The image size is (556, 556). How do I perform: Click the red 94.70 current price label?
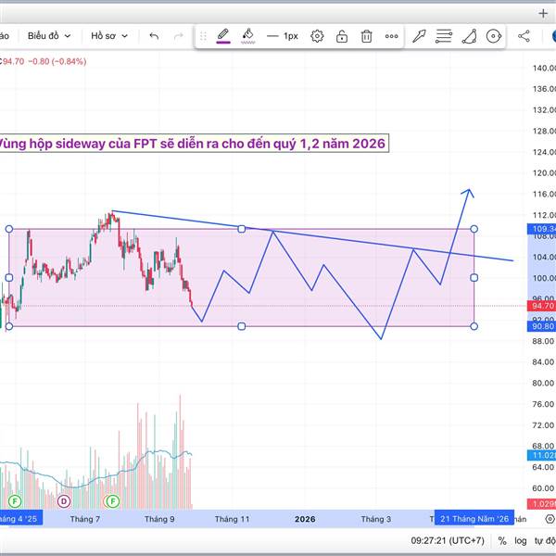click(x=542, y=306)
